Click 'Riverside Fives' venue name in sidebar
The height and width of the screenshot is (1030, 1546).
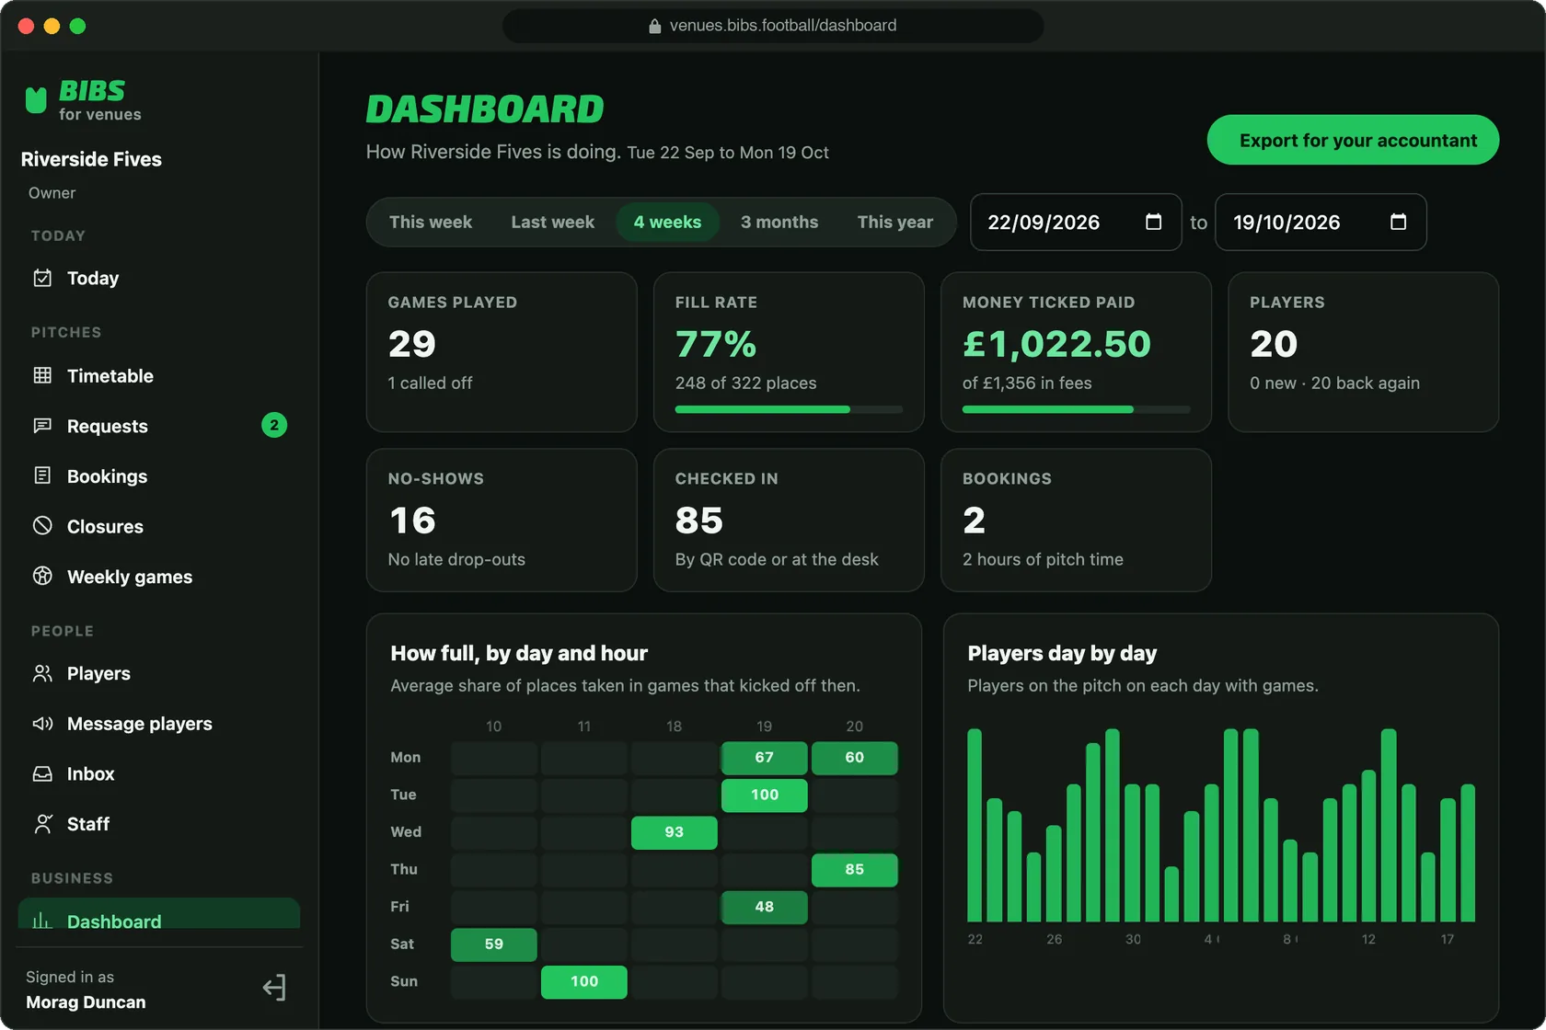tap(91, 159)
